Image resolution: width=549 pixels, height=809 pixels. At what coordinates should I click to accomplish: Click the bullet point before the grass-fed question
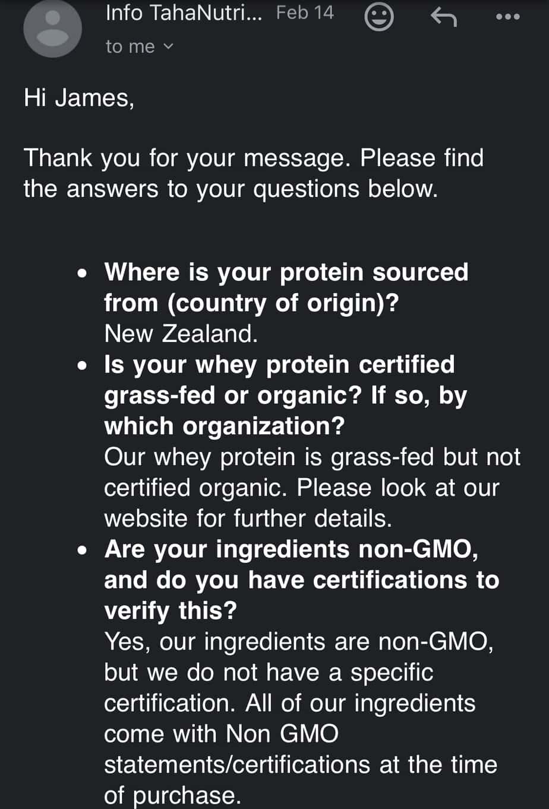tap(85, 365)
